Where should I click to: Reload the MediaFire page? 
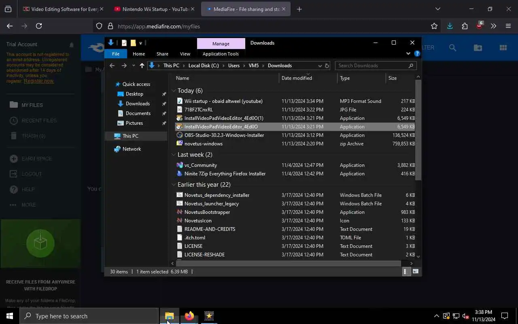(x=39, y=26)
